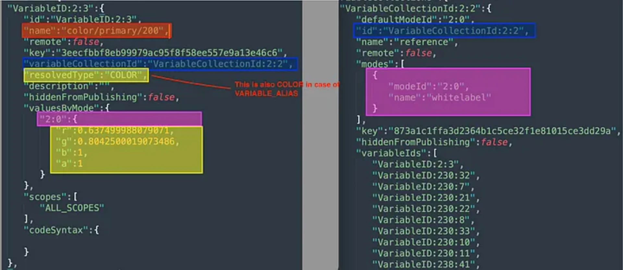Select "VariableID:230:32" in the list
The height and width of the screenshot is (270, 623).
pos(426,175)
